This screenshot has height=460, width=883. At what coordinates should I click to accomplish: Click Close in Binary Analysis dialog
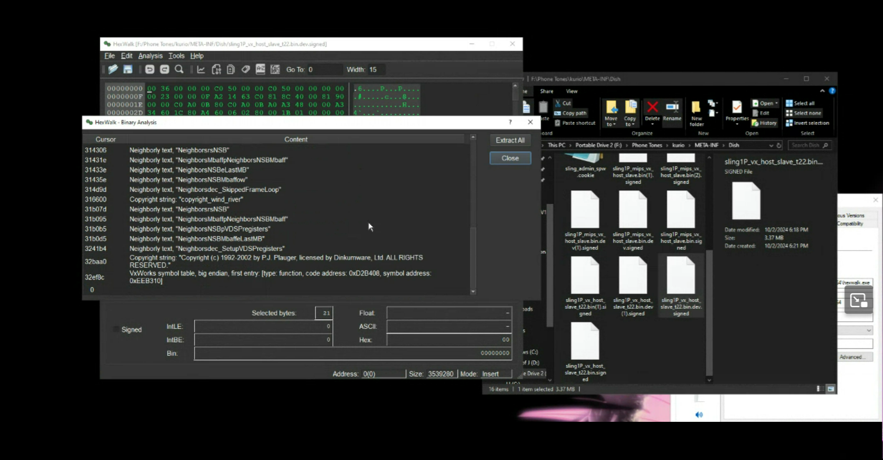[x=510, y=158]
